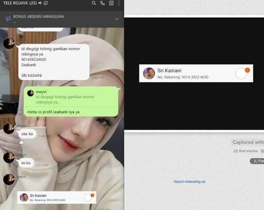
Task: Click the orange notification badge showing 1
Action: 247,70
